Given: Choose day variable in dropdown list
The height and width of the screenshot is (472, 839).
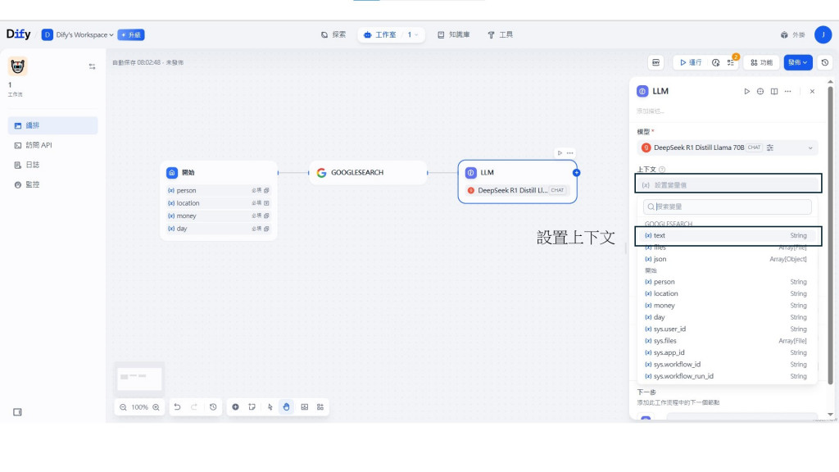Looking at the screenshot, I should [x=727, y=317].
